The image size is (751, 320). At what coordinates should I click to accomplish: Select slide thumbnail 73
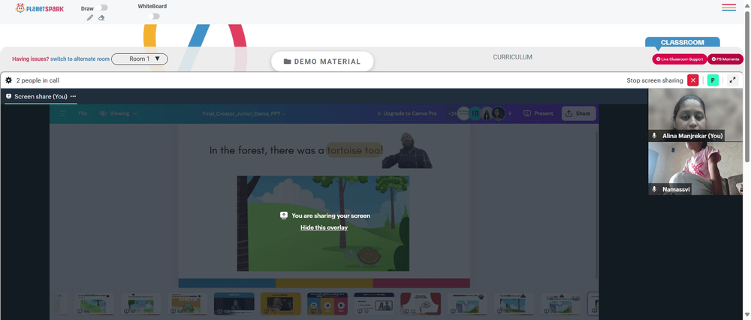click(x=421, y=303)
